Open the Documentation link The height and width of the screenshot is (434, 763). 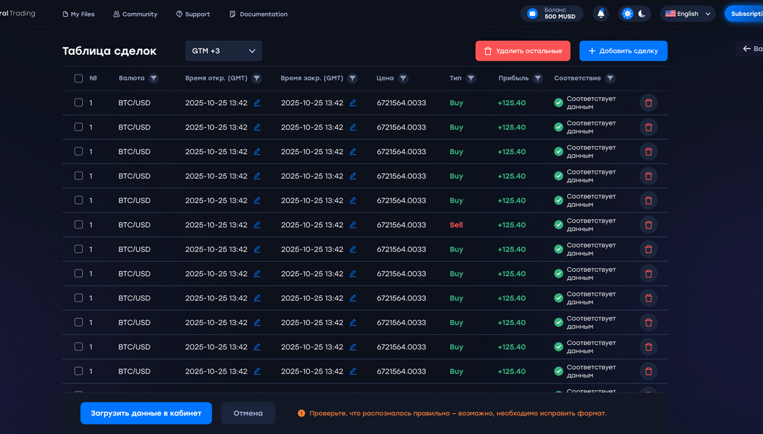pos(258,14)
